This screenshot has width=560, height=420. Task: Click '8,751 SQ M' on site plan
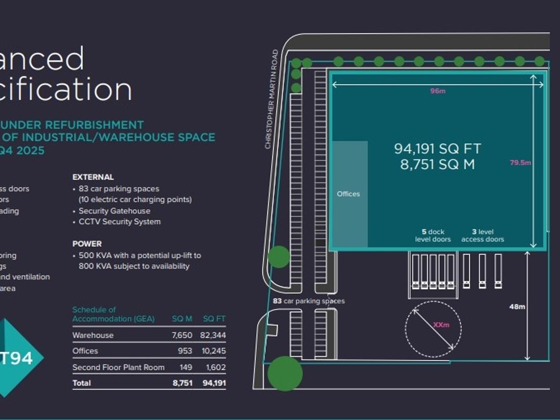(x=437, y=164)
